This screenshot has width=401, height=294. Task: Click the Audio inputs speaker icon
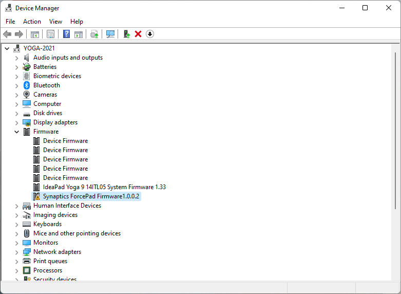[27, 58]
